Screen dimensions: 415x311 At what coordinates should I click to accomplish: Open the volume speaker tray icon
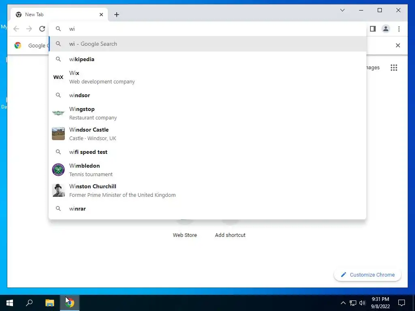point(363,303)
